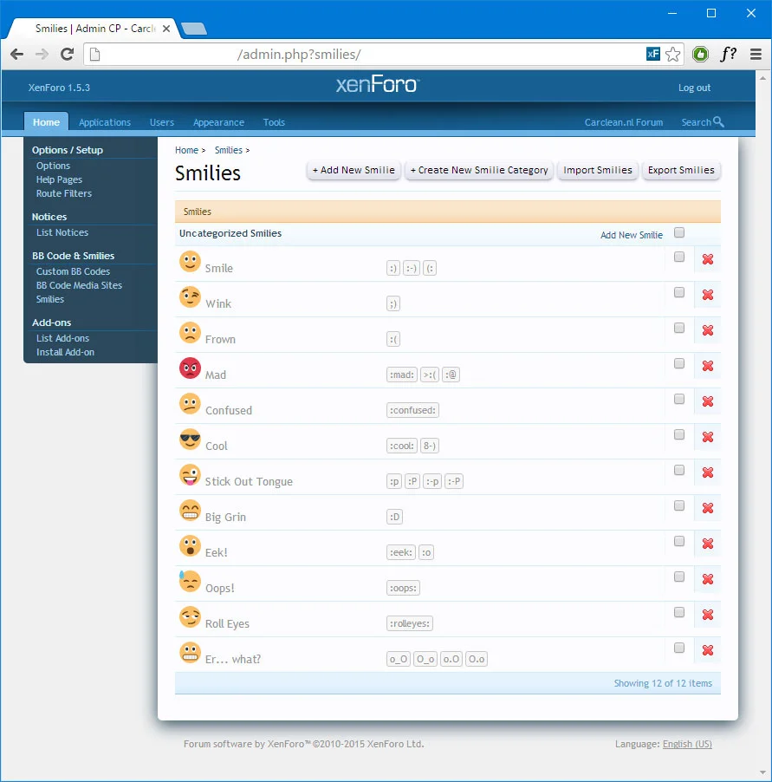Click the page scrollbar down arrow
This screenshot has height=782, width=772.
click(762, 773)
